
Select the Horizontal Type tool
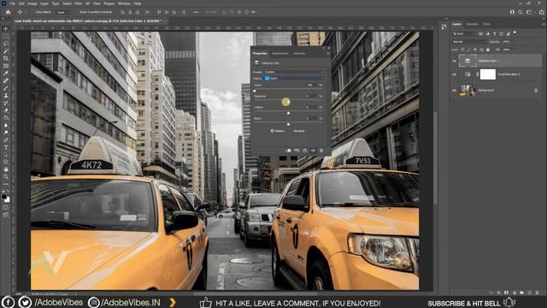(x=6, y=147)
